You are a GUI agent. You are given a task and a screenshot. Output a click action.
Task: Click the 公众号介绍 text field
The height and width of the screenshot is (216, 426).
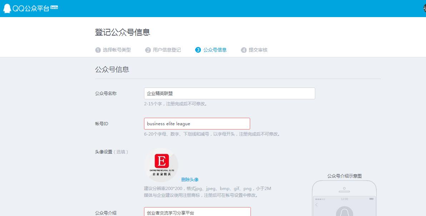(197, 212)
